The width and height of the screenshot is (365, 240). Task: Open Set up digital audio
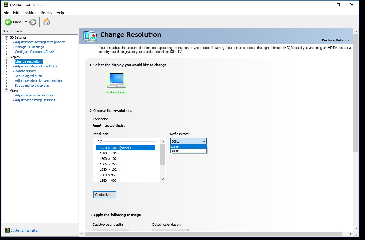(x=29, y=76)
